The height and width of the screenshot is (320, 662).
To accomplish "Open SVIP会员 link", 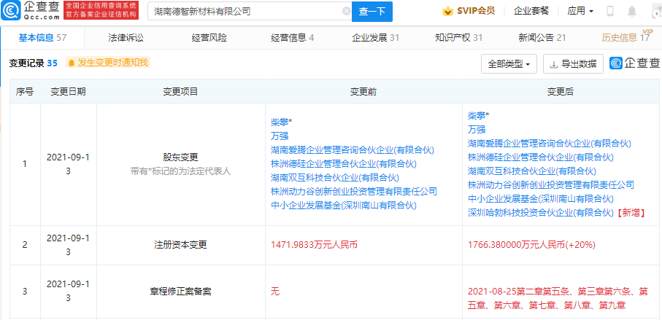I will coord(476,11).
